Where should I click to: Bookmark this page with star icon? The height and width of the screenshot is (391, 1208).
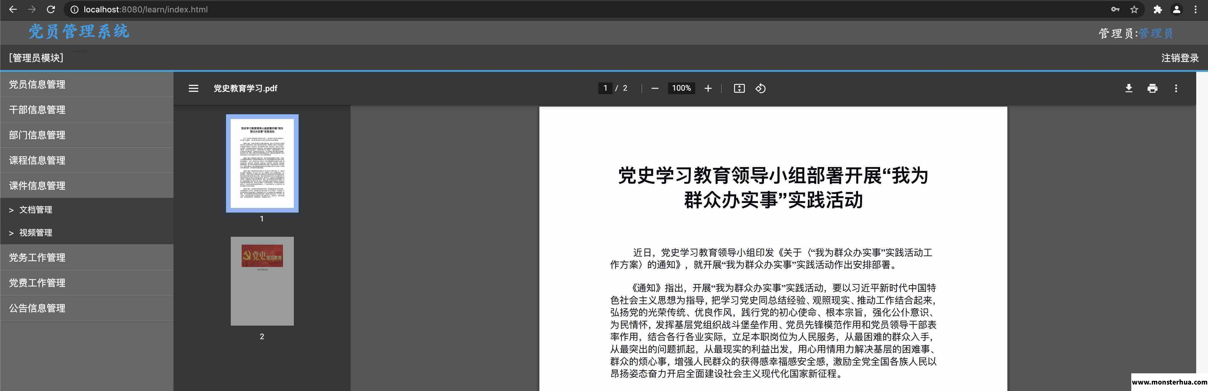click(1134, 9)
